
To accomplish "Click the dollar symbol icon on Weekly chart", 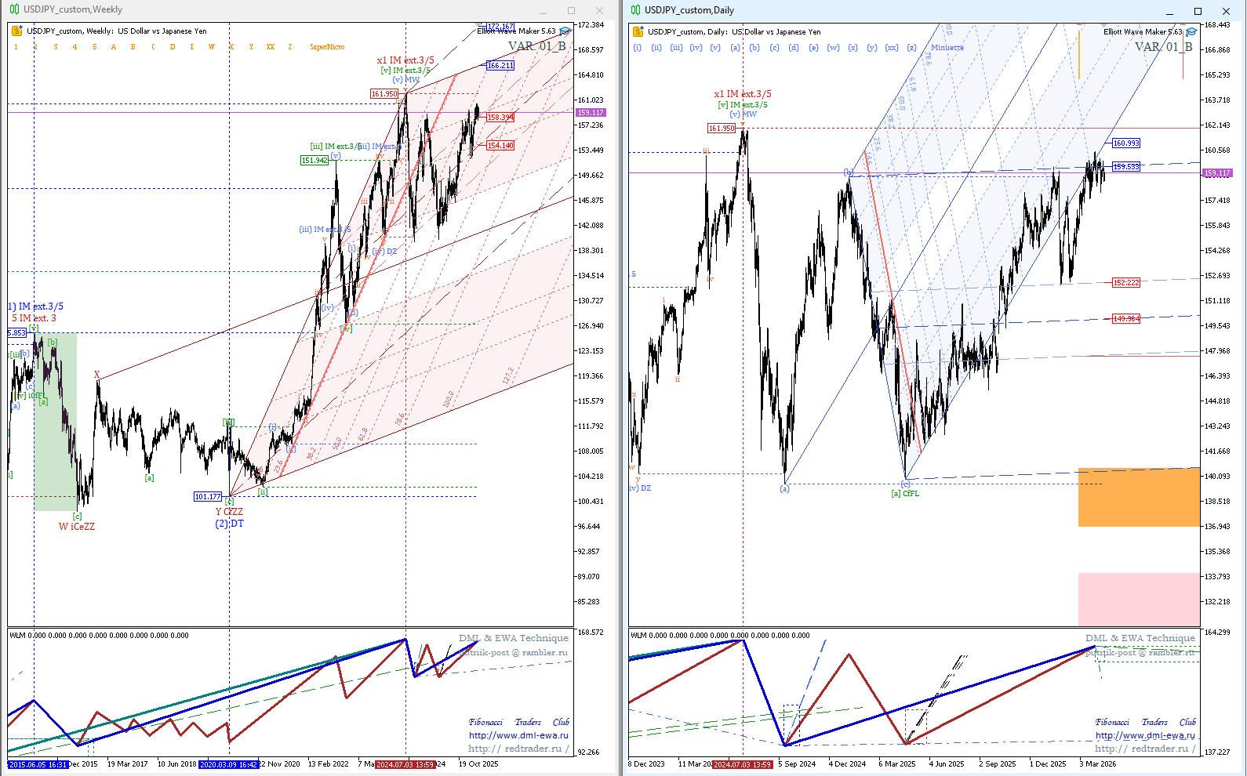I will click(16, 31).
